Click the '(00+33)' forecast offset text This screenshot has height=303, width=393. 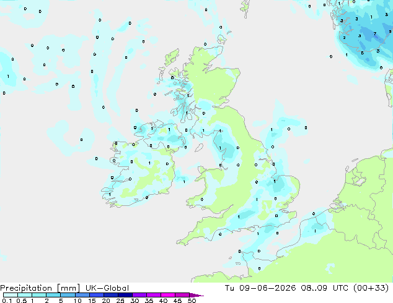pyautogui.click(x=371, y=288)
